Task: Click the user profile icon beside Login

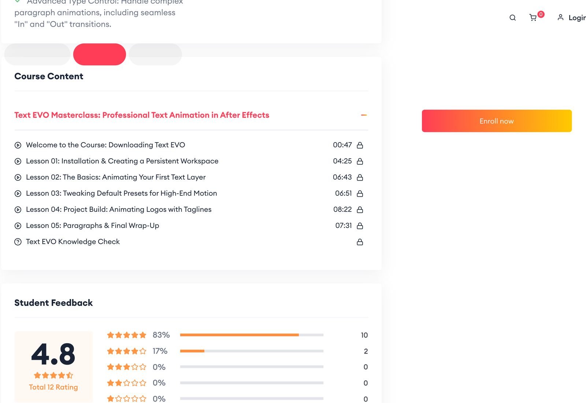Action: 560,17
